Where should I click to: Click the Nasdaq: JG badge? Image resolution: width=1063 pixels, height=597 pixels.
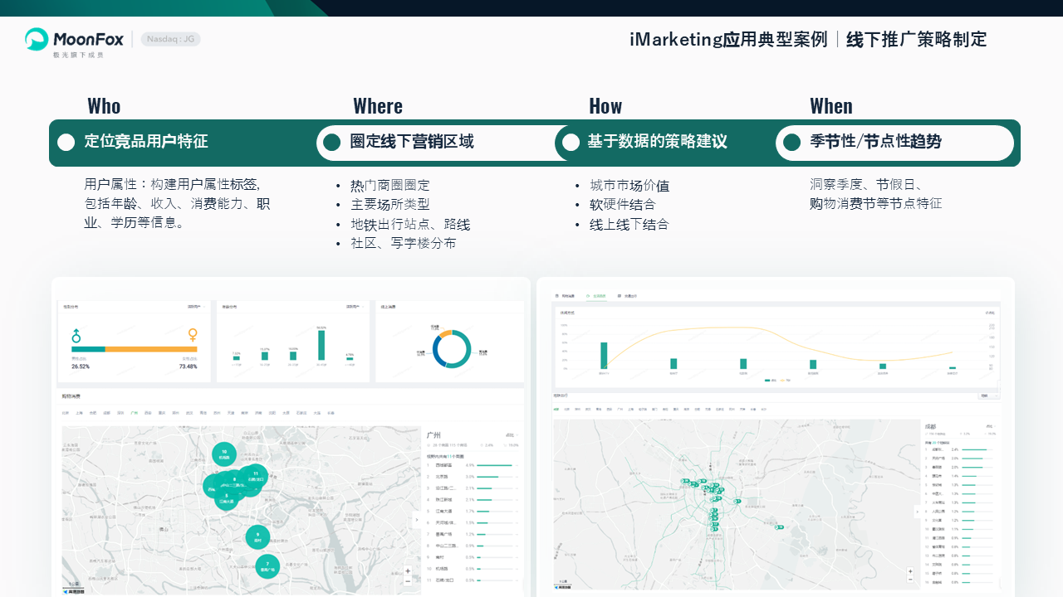[x=170, y=39]
